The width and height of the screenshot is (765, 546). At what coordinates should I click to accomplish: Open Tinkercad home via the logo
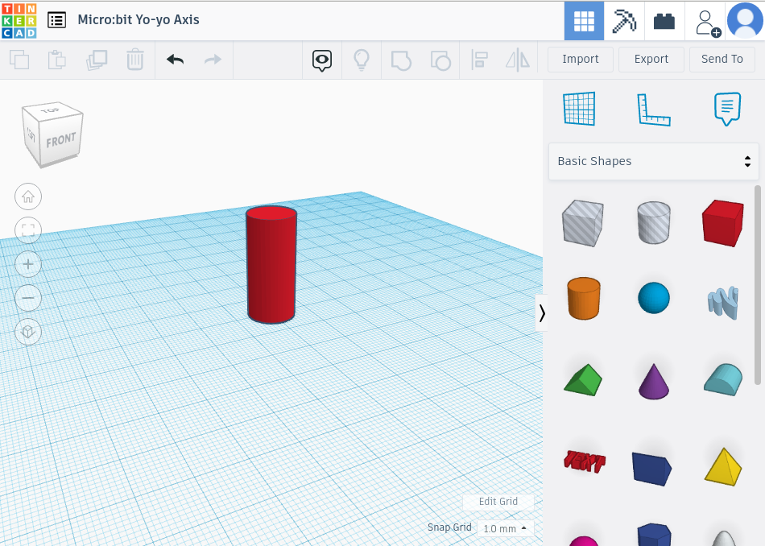click(x=18, y=19)
